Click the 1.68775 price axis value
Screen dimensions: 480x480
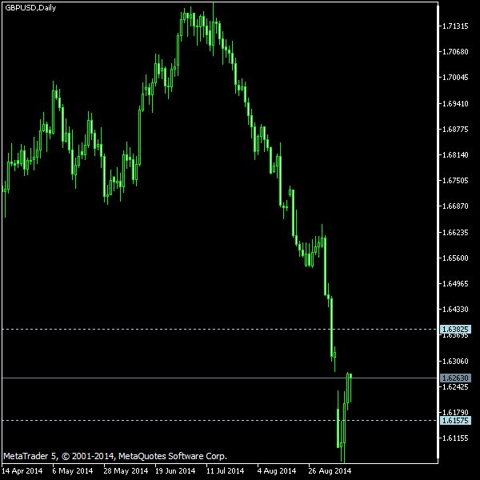455,130
